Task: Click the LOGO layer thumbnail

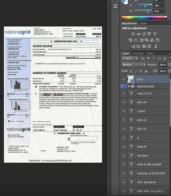Action: 130,79
